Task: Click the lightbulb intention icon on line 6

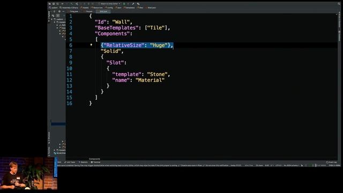Action: point(91,44)
